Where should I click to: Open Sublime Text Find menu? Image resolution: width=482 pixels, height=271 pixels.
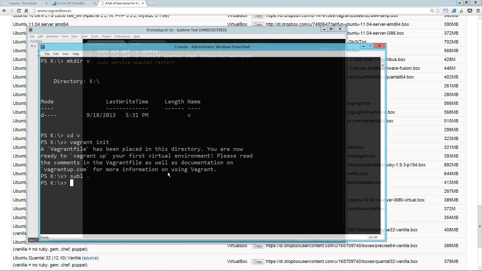(x=65, y=37)
